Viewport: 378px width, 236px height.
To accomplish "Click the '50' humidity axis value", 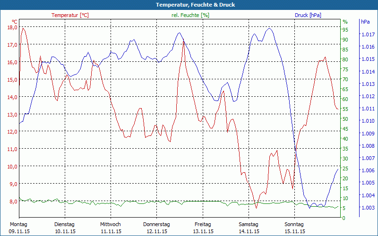I will [345, 119].
